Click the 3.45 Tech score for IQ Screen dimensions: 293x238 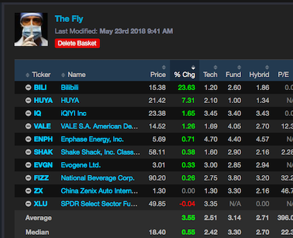coord(211,113)
